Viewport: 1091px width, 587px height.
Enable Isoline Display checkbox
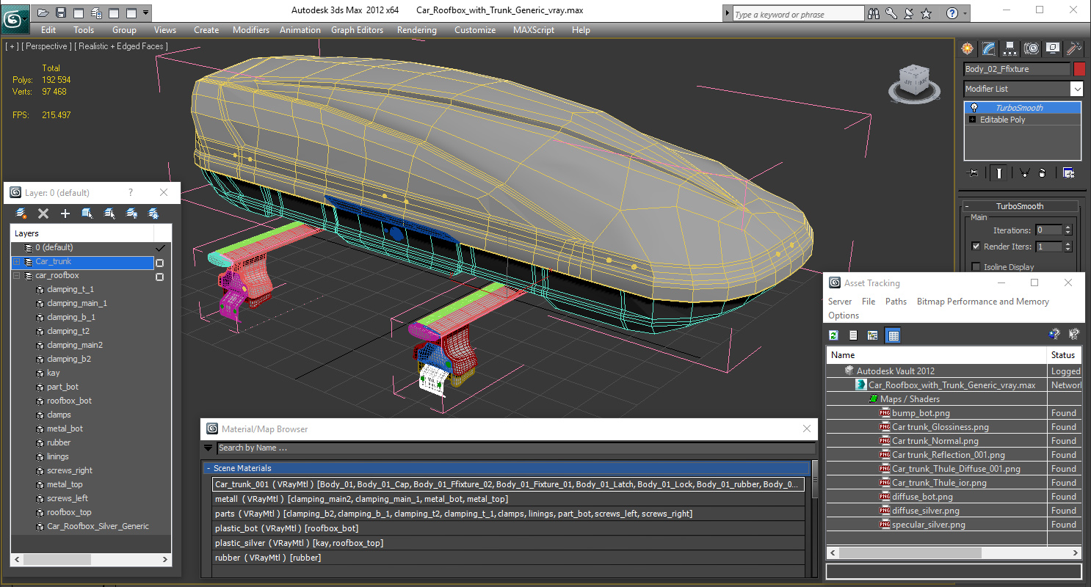[976, 267]
